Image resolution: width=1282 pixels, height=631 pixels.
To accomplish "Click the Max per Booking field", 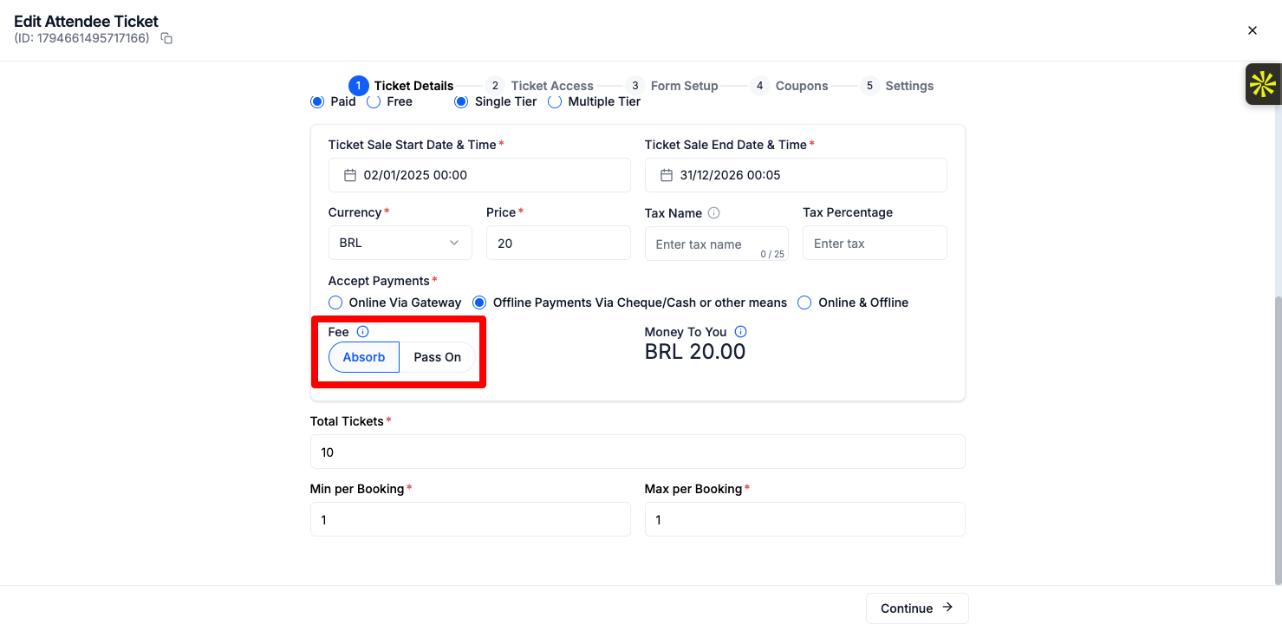I will [805, 519].
